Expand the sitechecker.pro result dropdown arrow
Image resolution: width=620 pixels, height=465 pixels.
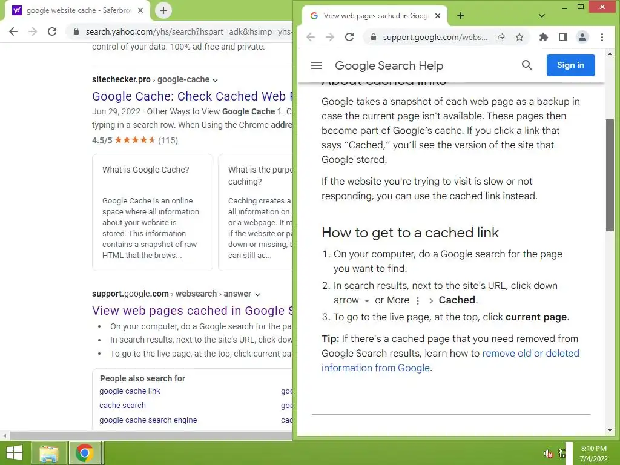tap(215, 81)
